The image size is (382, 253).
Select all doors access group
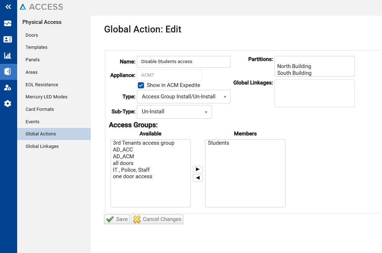123,163
